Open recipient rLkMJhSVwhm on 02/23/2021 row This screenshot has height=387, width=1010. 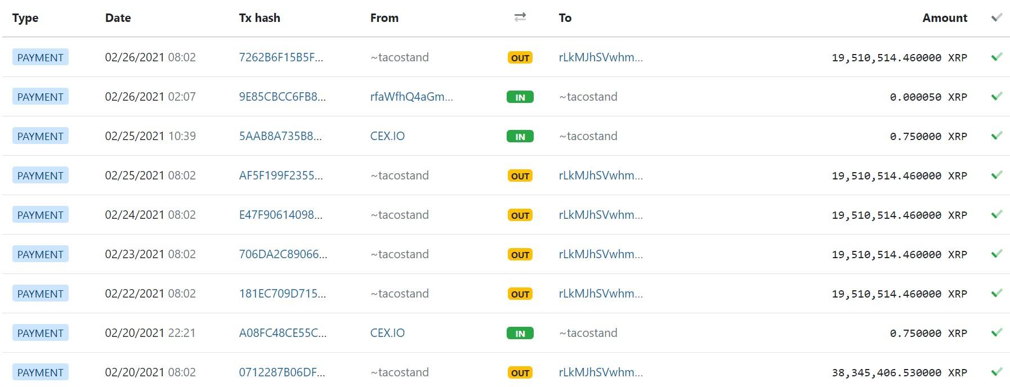601,254
